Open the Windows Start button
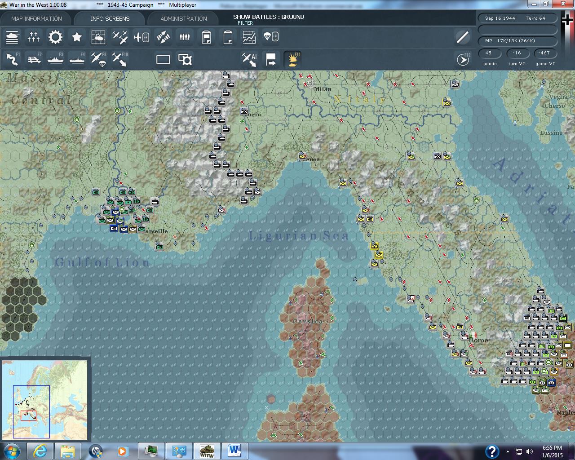 12,451
